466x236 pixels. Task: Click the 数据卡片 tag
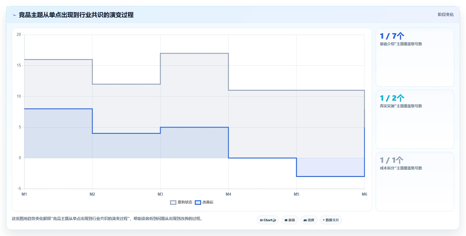point(331,220)
